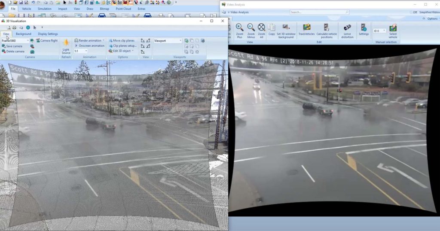Open the Viewport dropdown
Screen dimensions: 440x231
click(180, 41)
